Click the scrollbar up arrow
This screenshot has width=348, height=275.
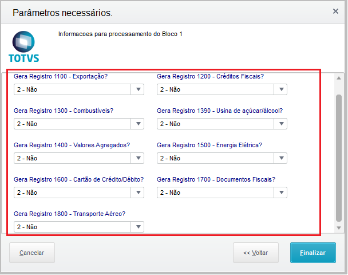[339, 77]
